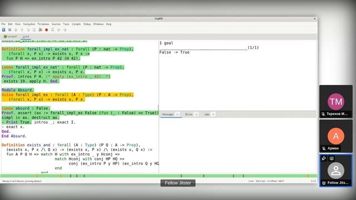The width and height of the screenshot is (356, 200).
Task: Click the 'Fellow Jitster' speaker name label
Action: (178, 183)
